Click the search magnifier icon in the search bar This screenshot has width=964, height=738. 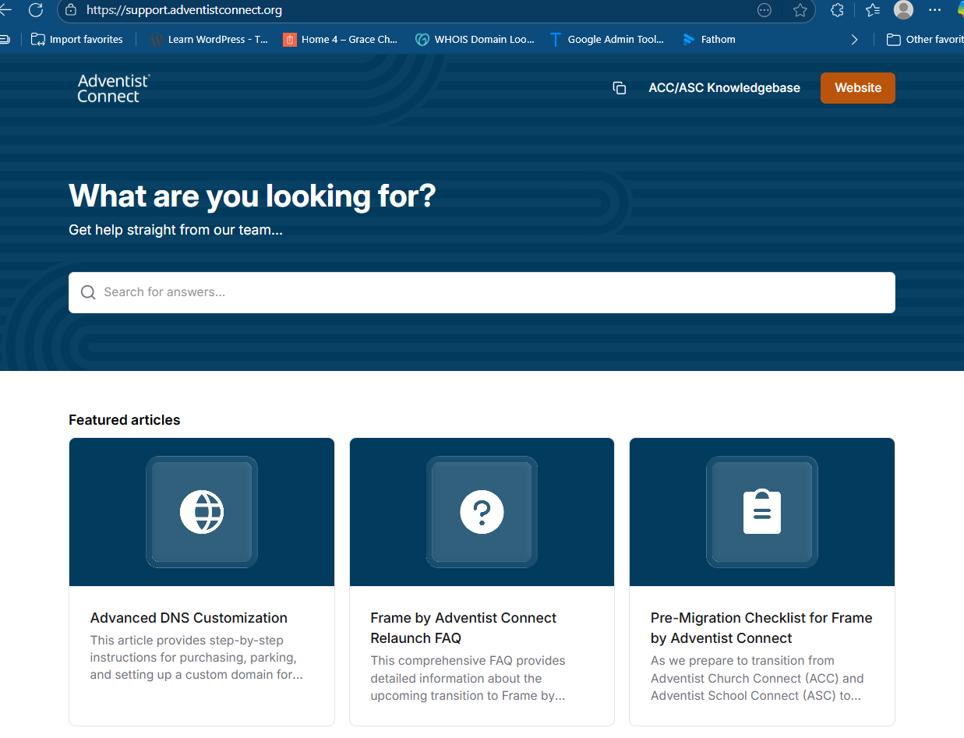88,292
